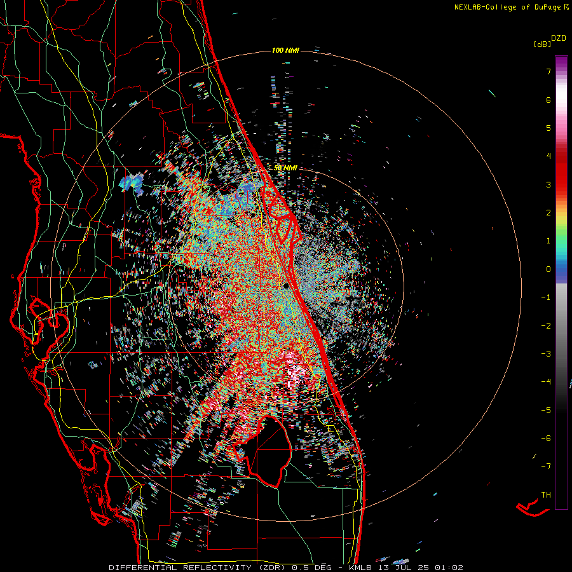Click the DZD label above the color scale
The image size is (572, 572).
[559, 38]
